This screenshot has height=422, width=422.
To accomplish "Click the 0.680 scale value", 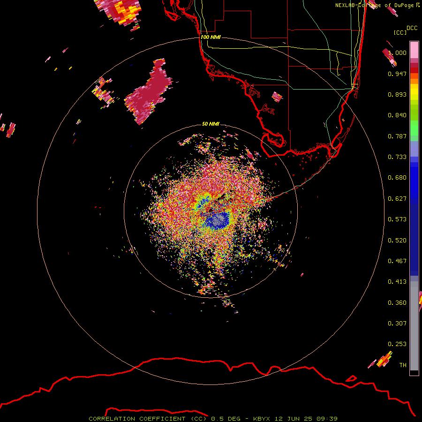I will (x=397, y=178).
